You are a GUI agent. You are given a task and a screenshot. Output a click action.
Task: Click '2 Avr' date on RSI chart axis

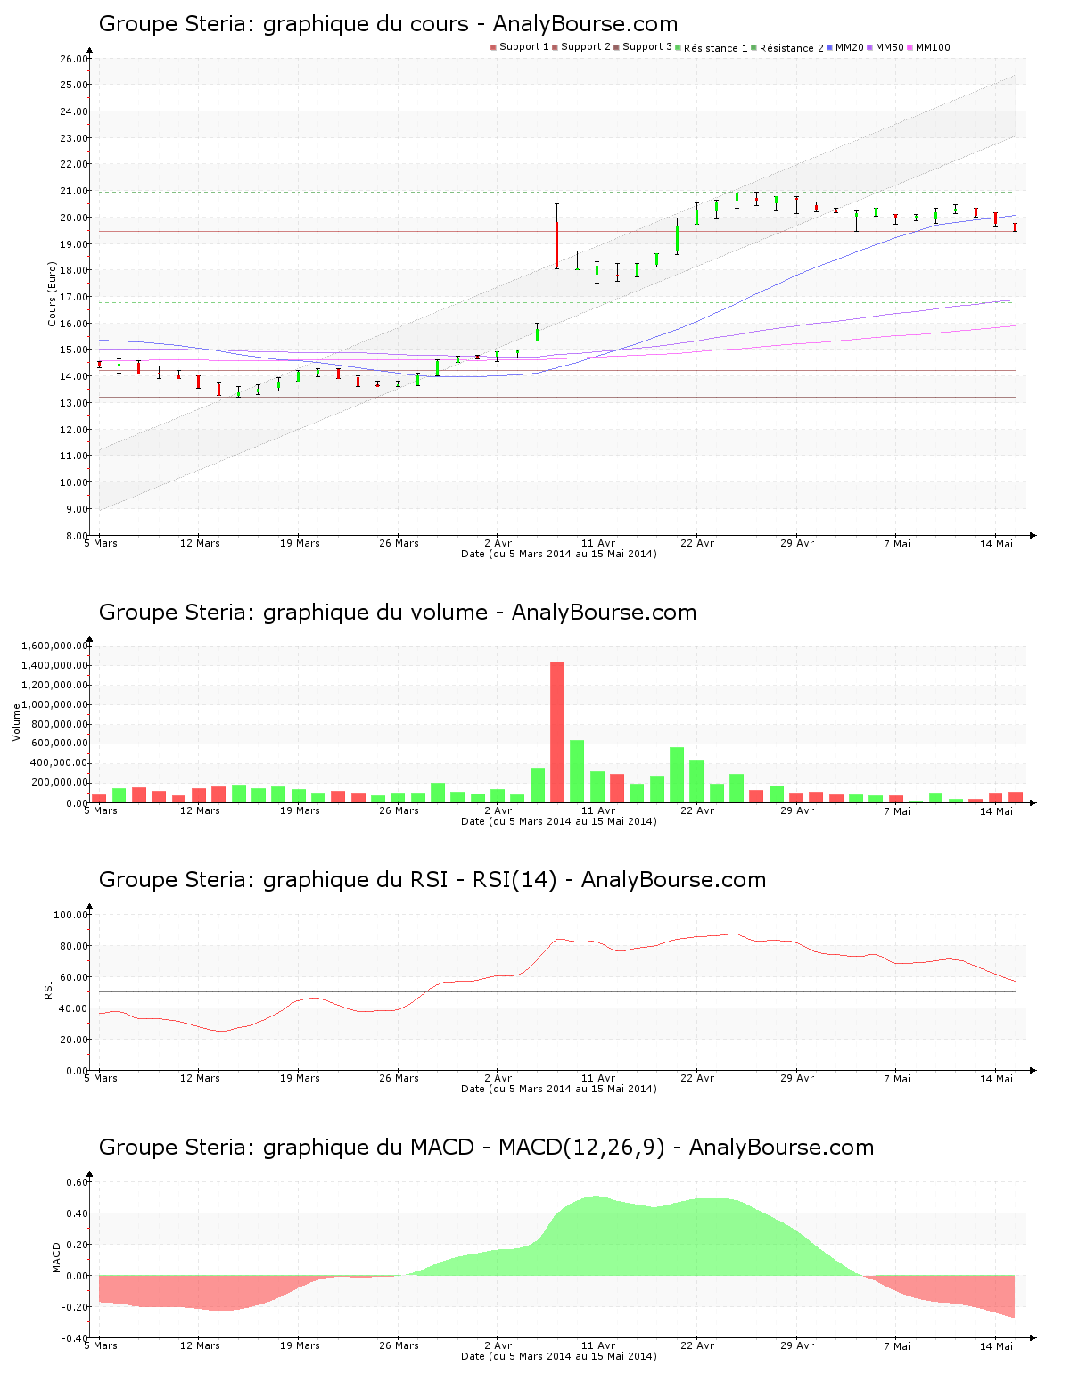click(x=498, y=1078)
